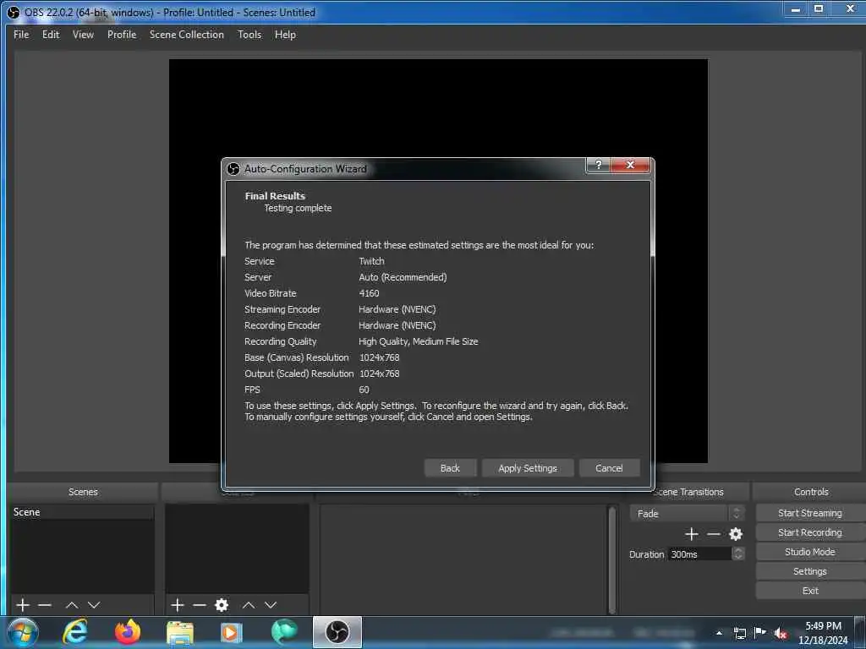Move source down arrow in Sources panel
Screen dimensions: 866x649
pos(271,605)
